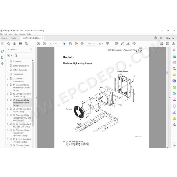The image size is (177, 177).
Task: Open the Sign menu
Action: point(16,34)
